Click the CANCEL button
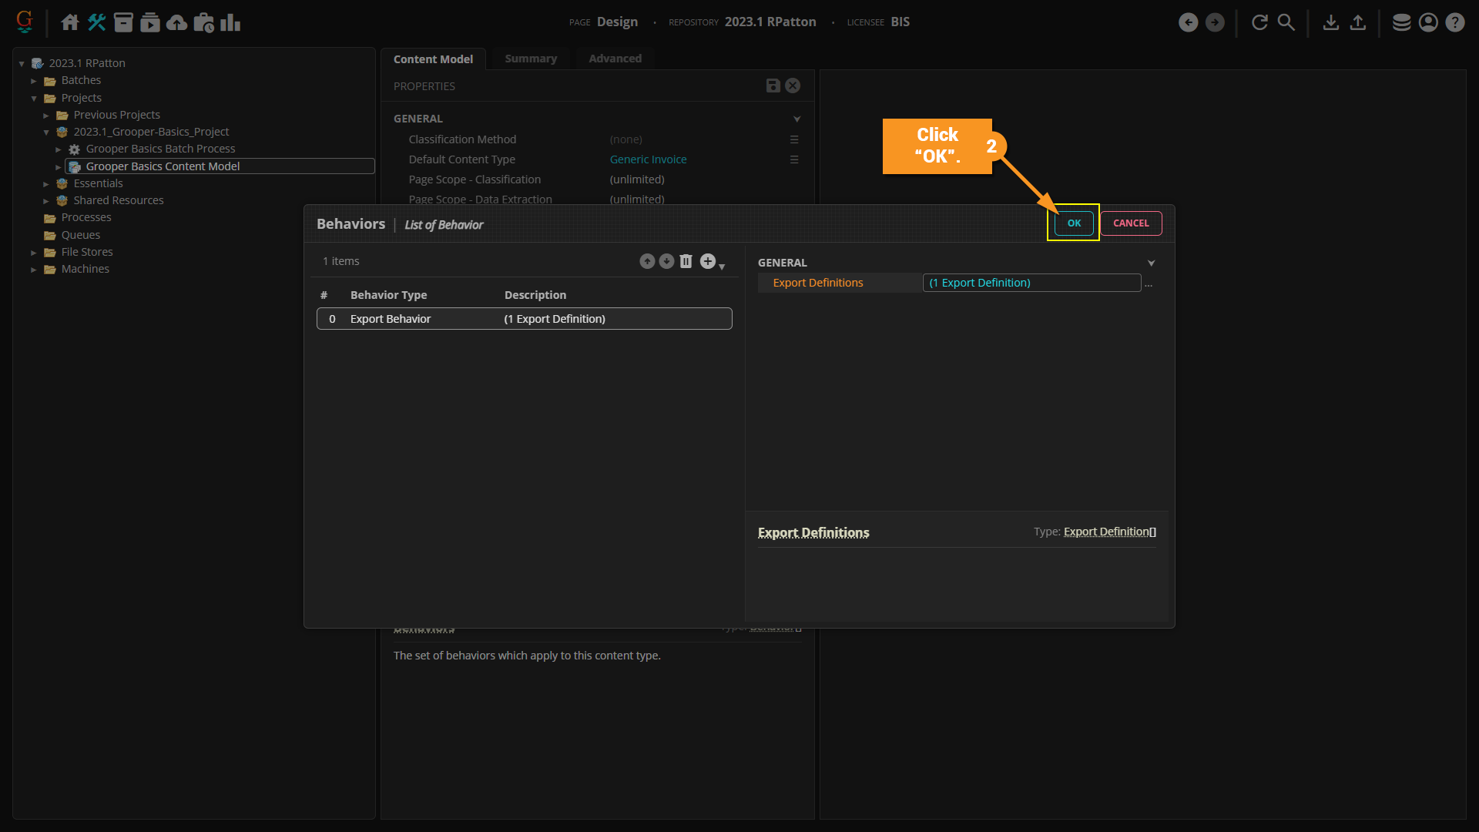This screenshot has height=832, width=1479. coord(1130,223)
